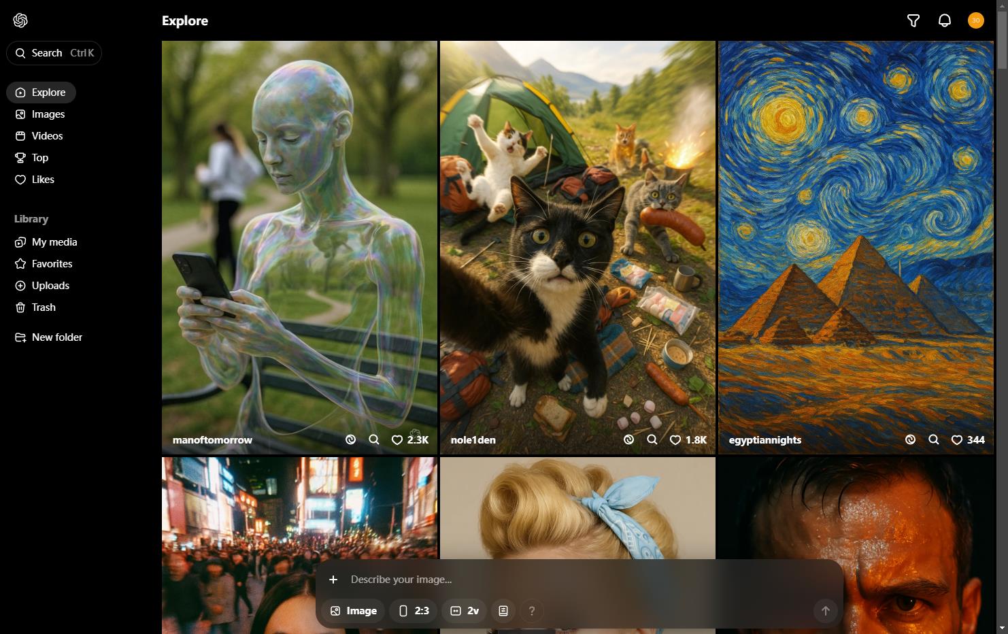Open My media in the Library
The height and width of the screenshot is (634, 1008).
(x=54, y=242)
